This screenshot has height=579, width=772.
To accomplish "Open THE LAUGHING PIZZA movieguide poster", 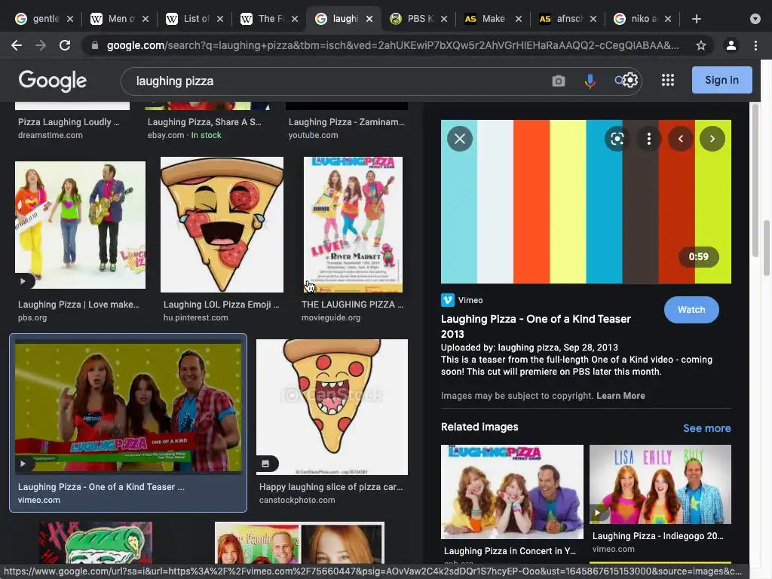I will 353,225.
